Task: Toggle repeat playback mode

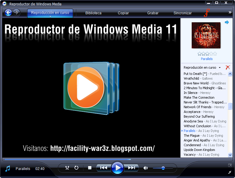Action: (x=77, y=168)
